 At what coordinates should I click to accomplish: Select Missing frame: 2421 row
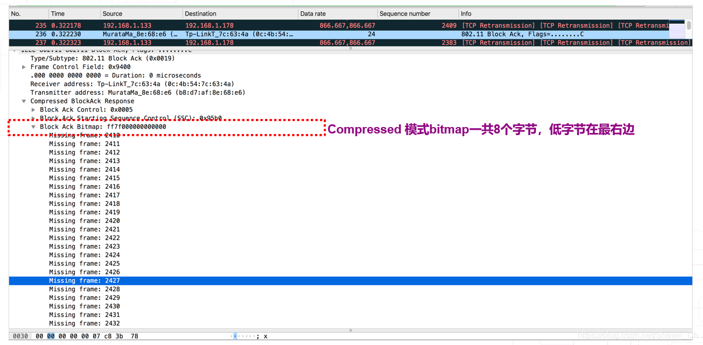click(x=350, y=229)
